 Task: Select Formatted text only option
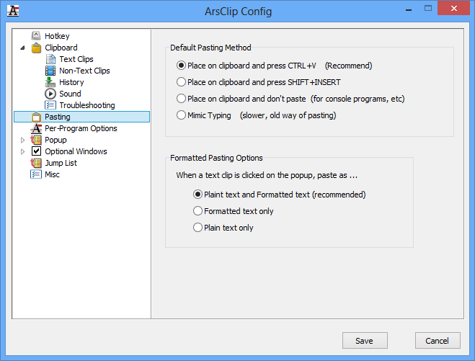coord(197,211)
